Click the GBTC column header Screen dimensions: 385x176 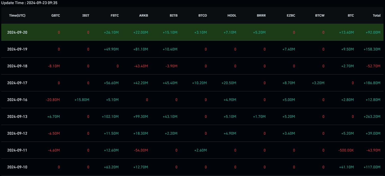point(55,16)
